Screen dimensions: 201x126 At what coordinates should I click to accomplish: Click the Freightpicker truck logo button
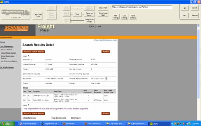click(16, 14)
